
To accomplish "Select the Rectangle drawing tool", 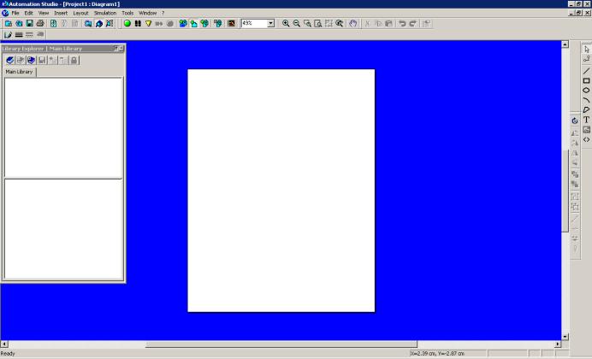I will pos(586,80).
